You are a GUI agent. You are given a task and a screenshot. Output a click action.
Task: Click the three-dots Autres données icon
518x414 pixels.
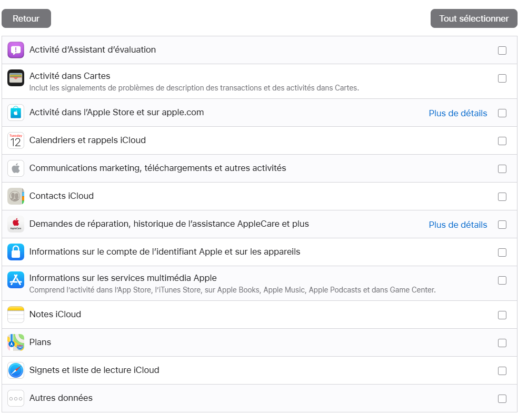(16, 399)
